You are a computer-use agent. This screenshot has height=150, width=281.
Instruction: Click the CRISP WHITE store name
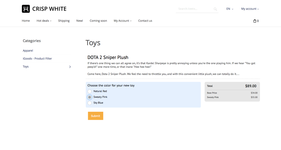(x=49, y=9)
